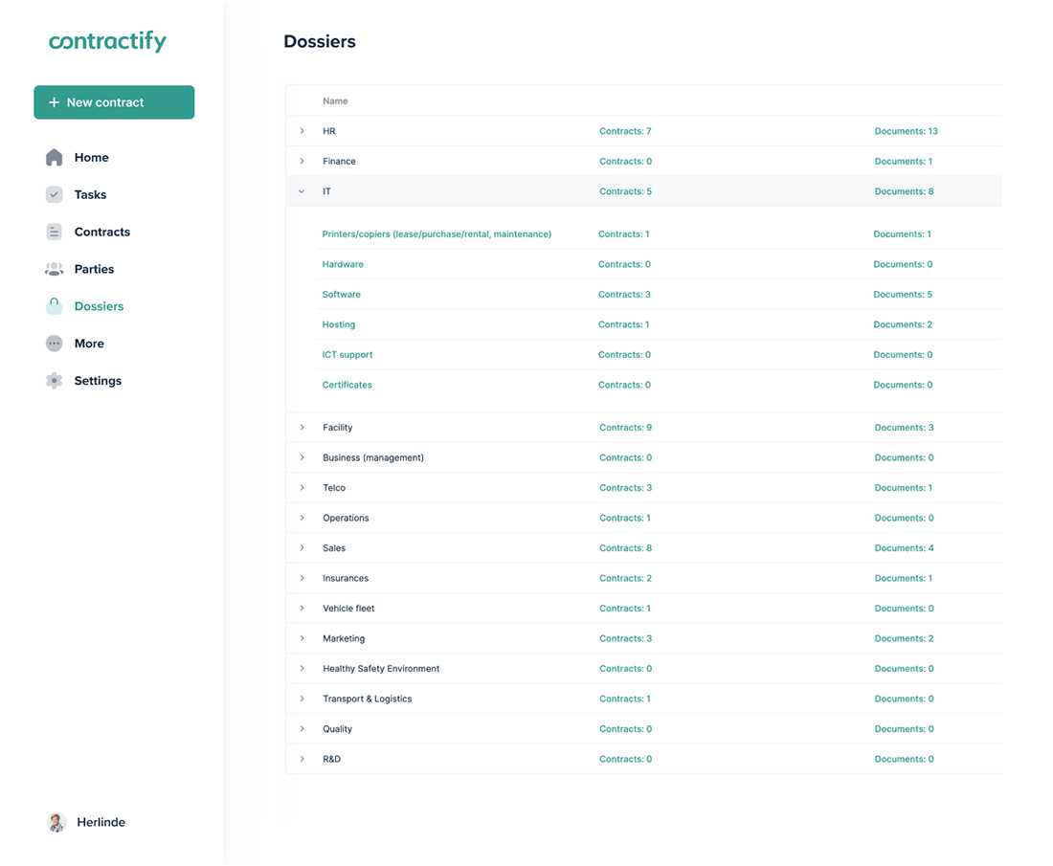
Task: Collapse the IT dossier
Action: (302, 191)
